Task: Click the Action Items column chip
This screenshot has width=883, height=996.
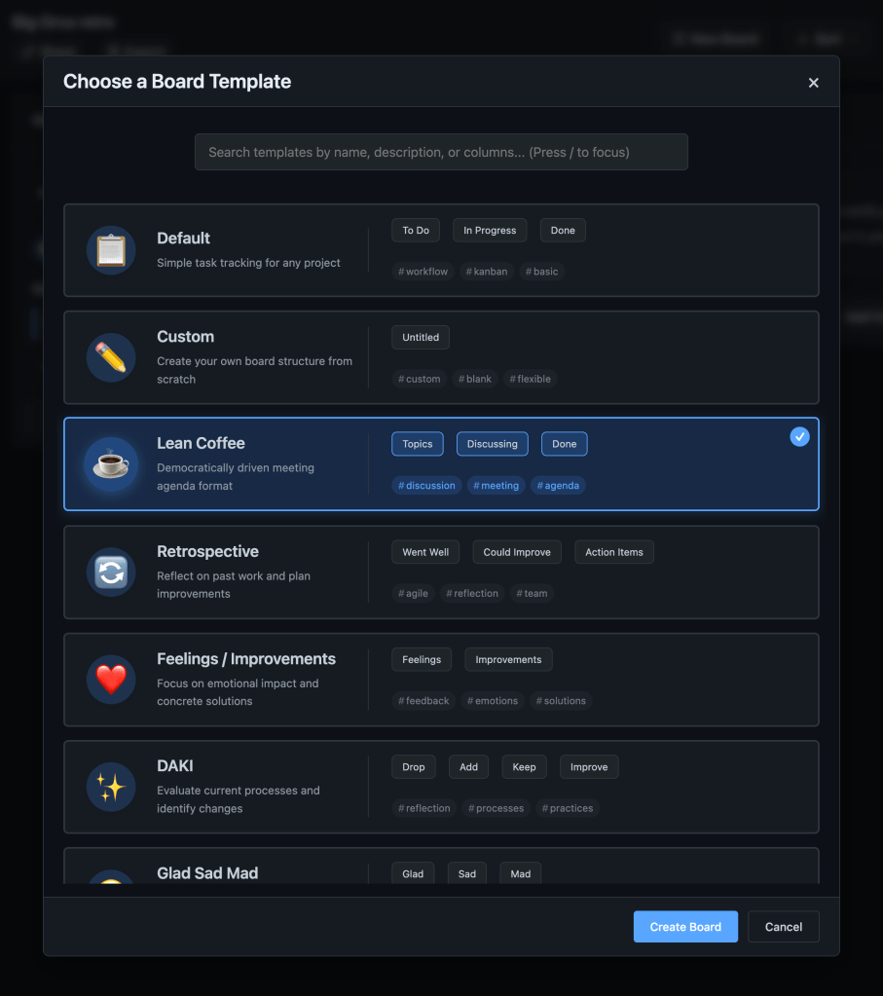Action: pos(613,552)
